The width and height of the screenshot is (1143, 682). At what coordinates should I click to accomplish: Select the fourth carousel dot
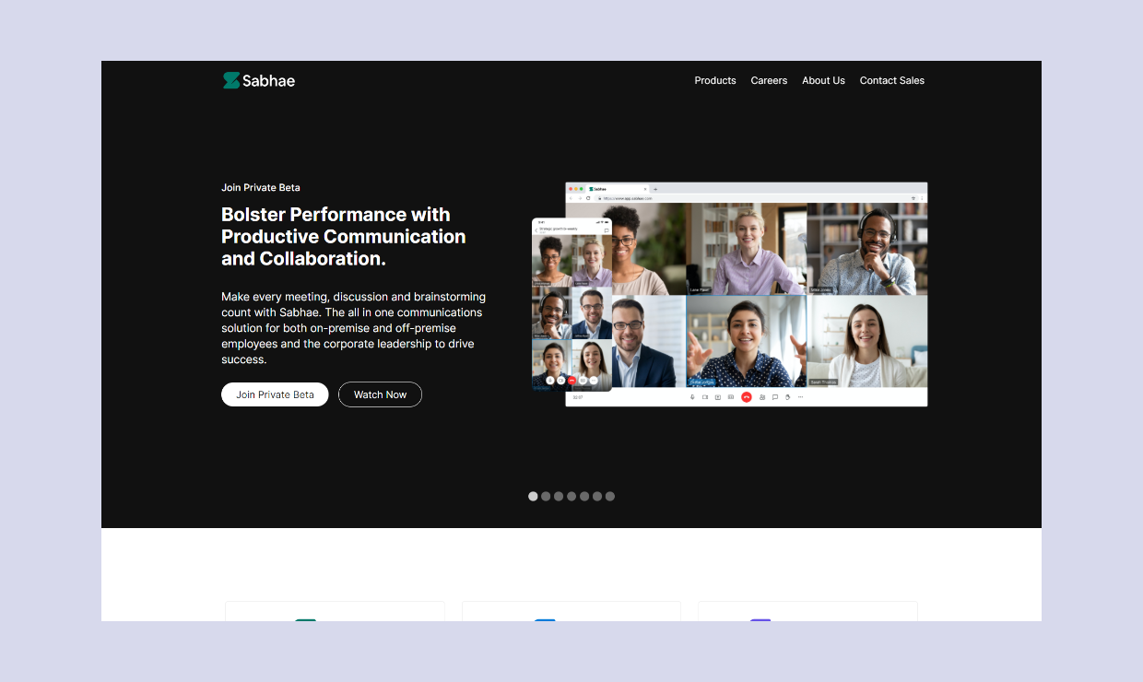tap(571, 496)
